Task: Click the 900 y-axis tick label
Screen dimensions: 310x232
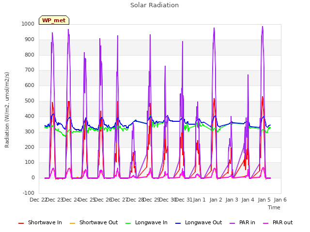Action: [30, 40]
